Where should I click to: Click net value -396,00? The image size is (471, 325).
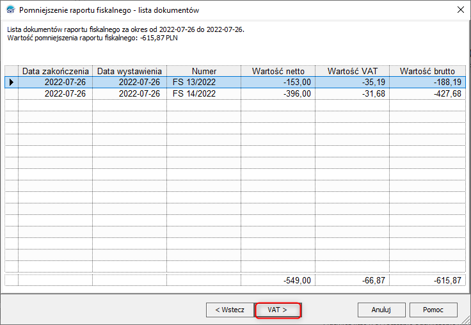click(x=297, y=93)
